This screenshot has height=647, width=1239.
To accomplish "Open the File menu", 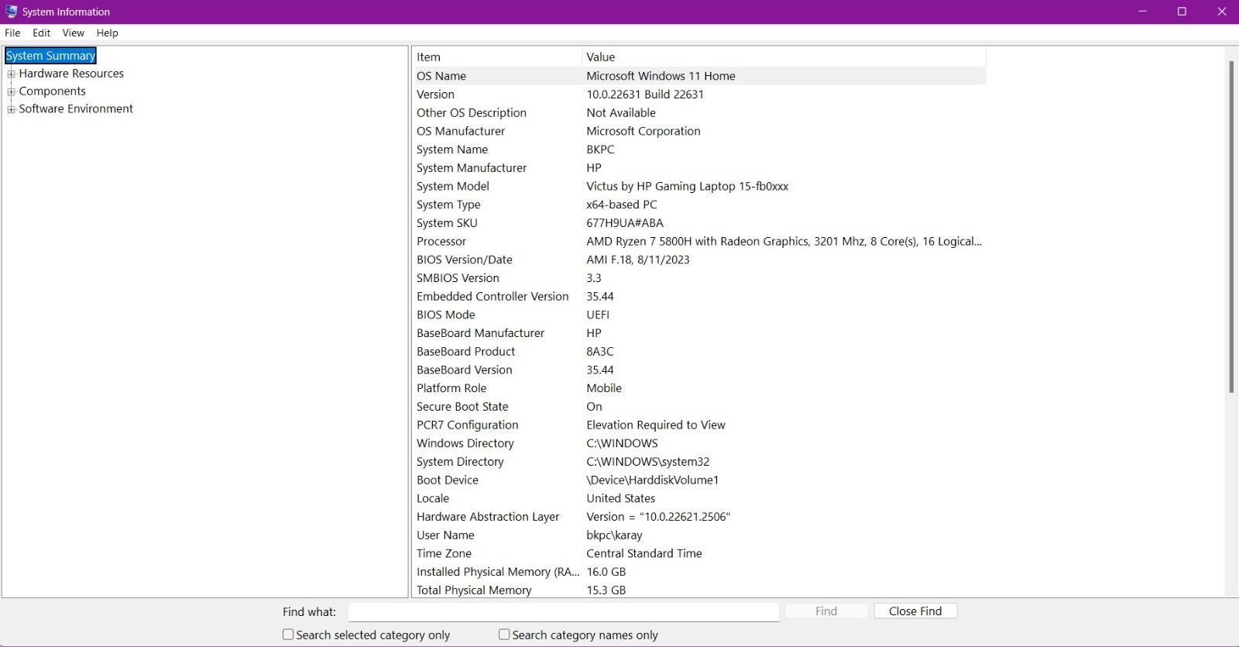I will point(12,33).
